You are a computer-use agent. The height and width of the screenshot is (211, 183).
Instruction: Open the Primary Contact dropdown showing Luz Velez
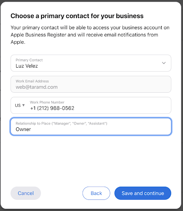[91, 63]
